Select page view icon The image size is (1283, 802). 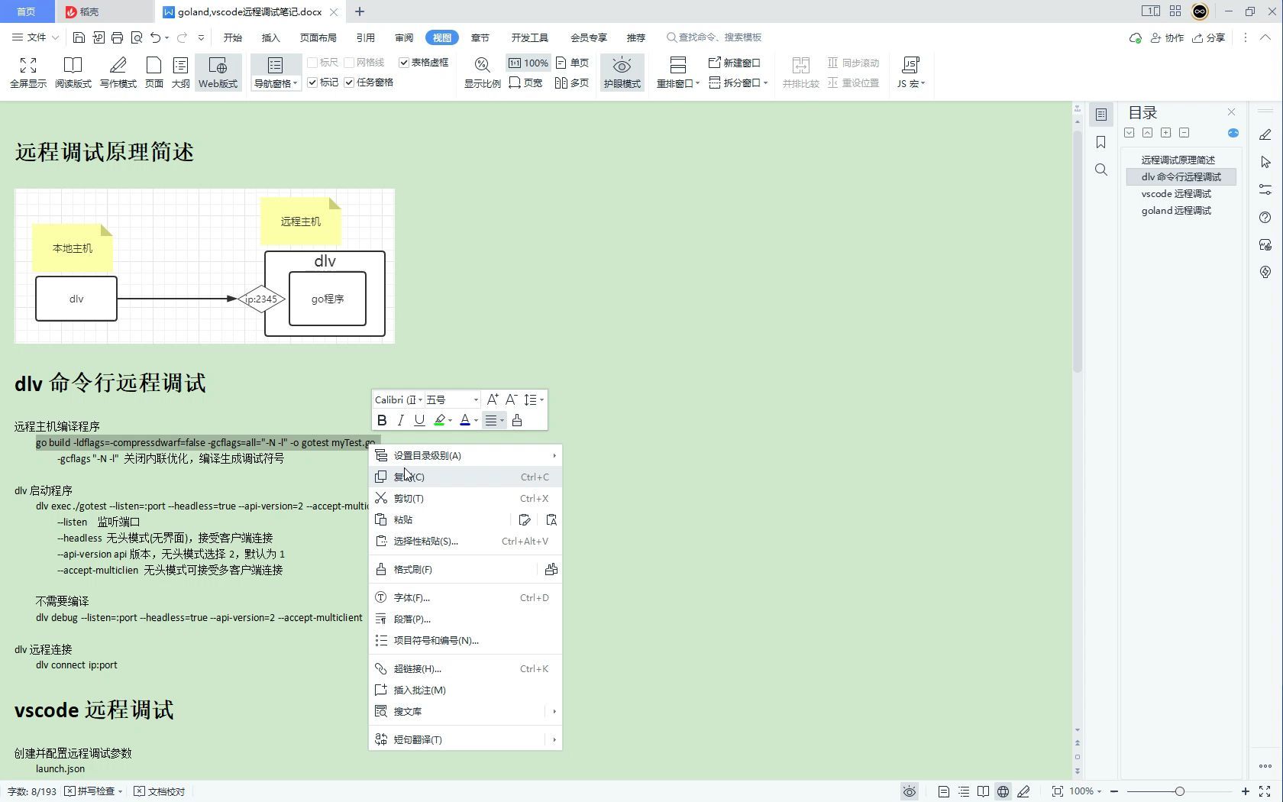(154, 73)
